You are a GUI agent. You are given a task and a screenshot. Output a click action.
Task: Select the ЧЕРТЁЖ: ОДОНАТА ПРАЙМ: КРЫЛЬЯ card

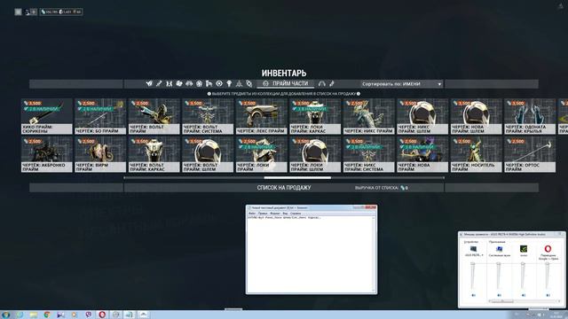tap(530, 116)
